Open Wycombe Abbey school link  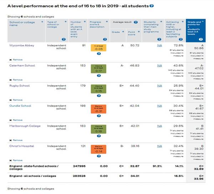point(22,45)
